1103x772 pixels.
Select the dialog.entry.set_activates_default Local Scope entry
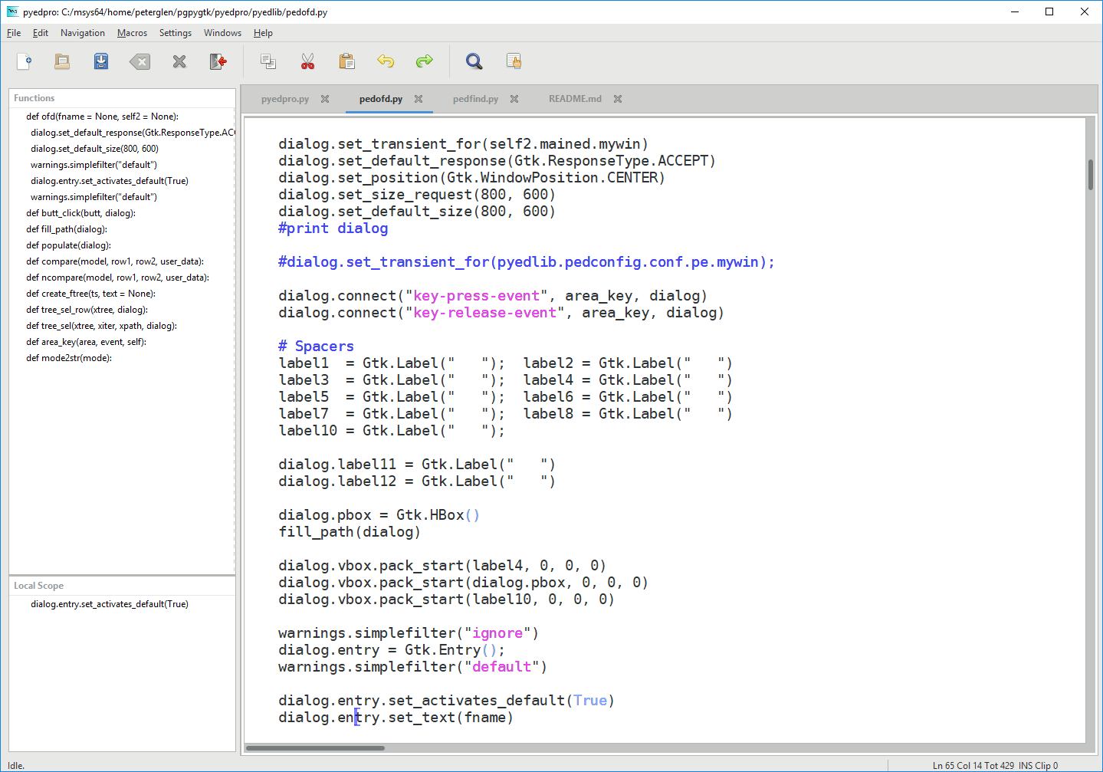pos(108,603)
